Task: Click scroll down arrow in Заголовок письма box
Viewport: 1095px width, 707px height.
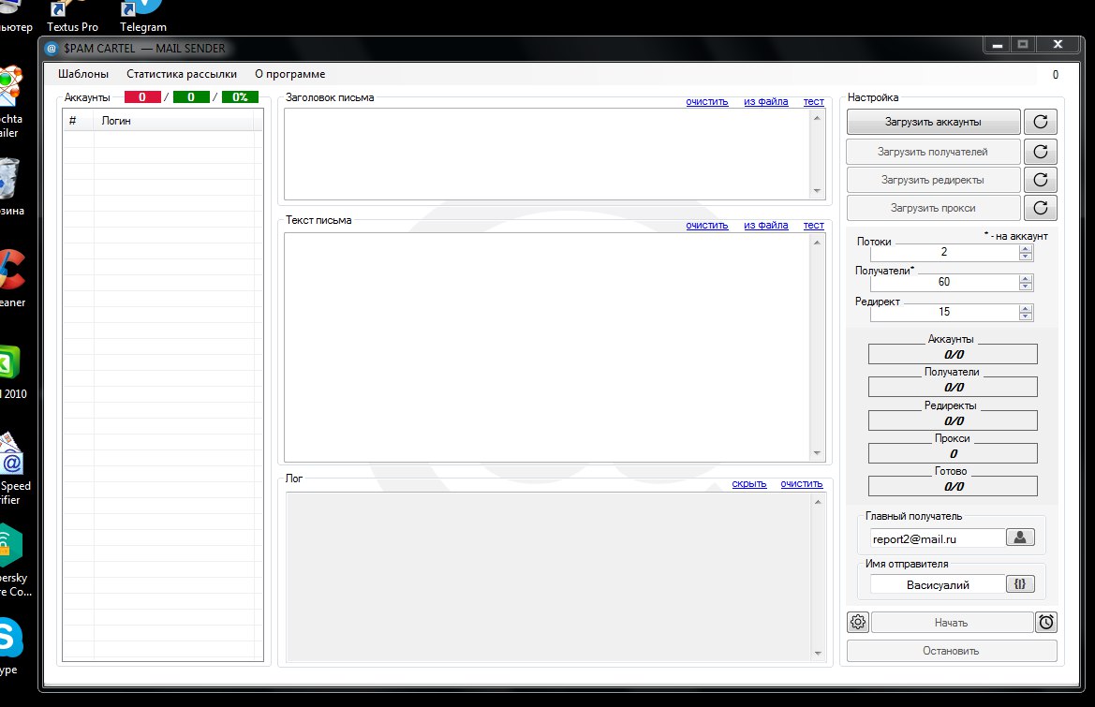Action: 817,191
